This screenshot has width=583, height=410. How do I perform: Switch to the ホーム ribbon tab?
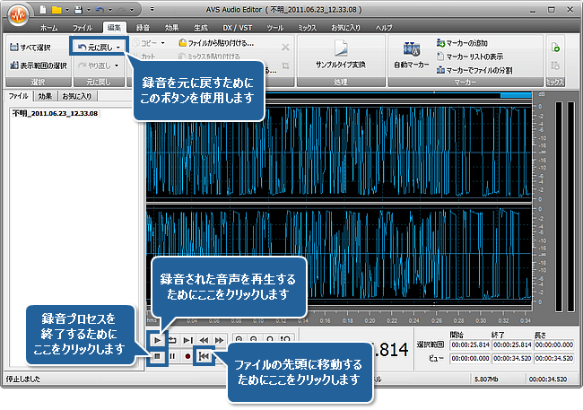48,28
